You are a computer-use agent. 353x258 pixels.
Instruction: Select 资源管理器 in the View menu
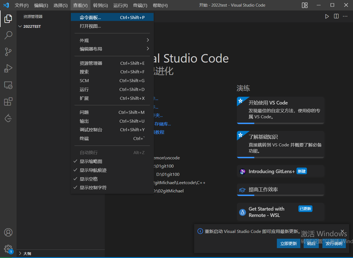(112, 63)
